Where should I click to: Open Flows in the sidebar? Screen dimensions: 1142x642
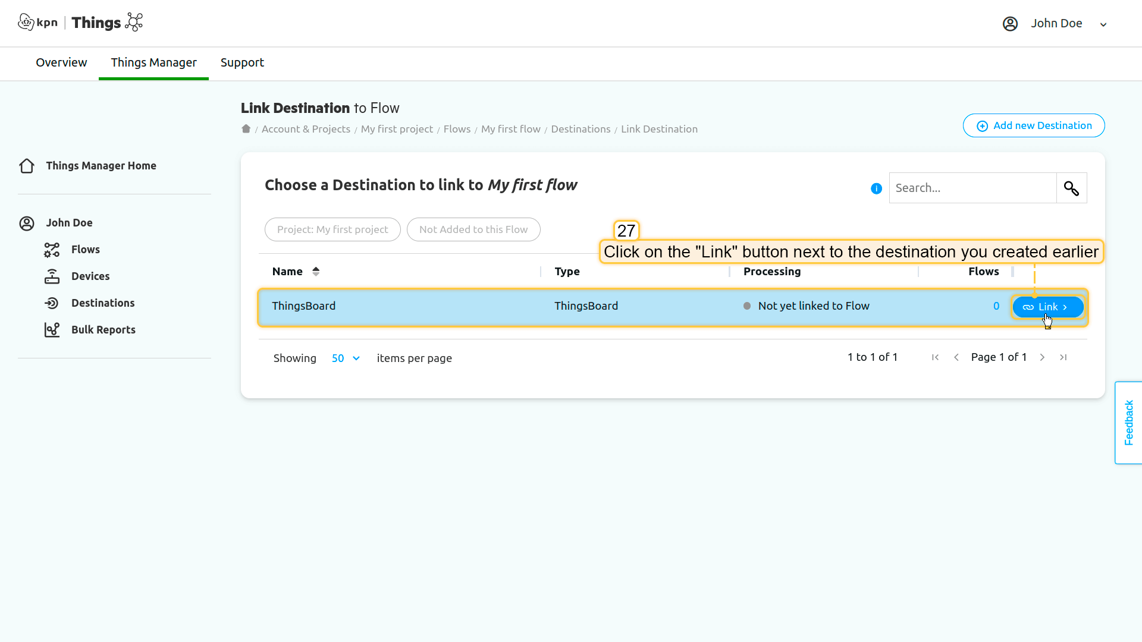[x=85, y=250]
